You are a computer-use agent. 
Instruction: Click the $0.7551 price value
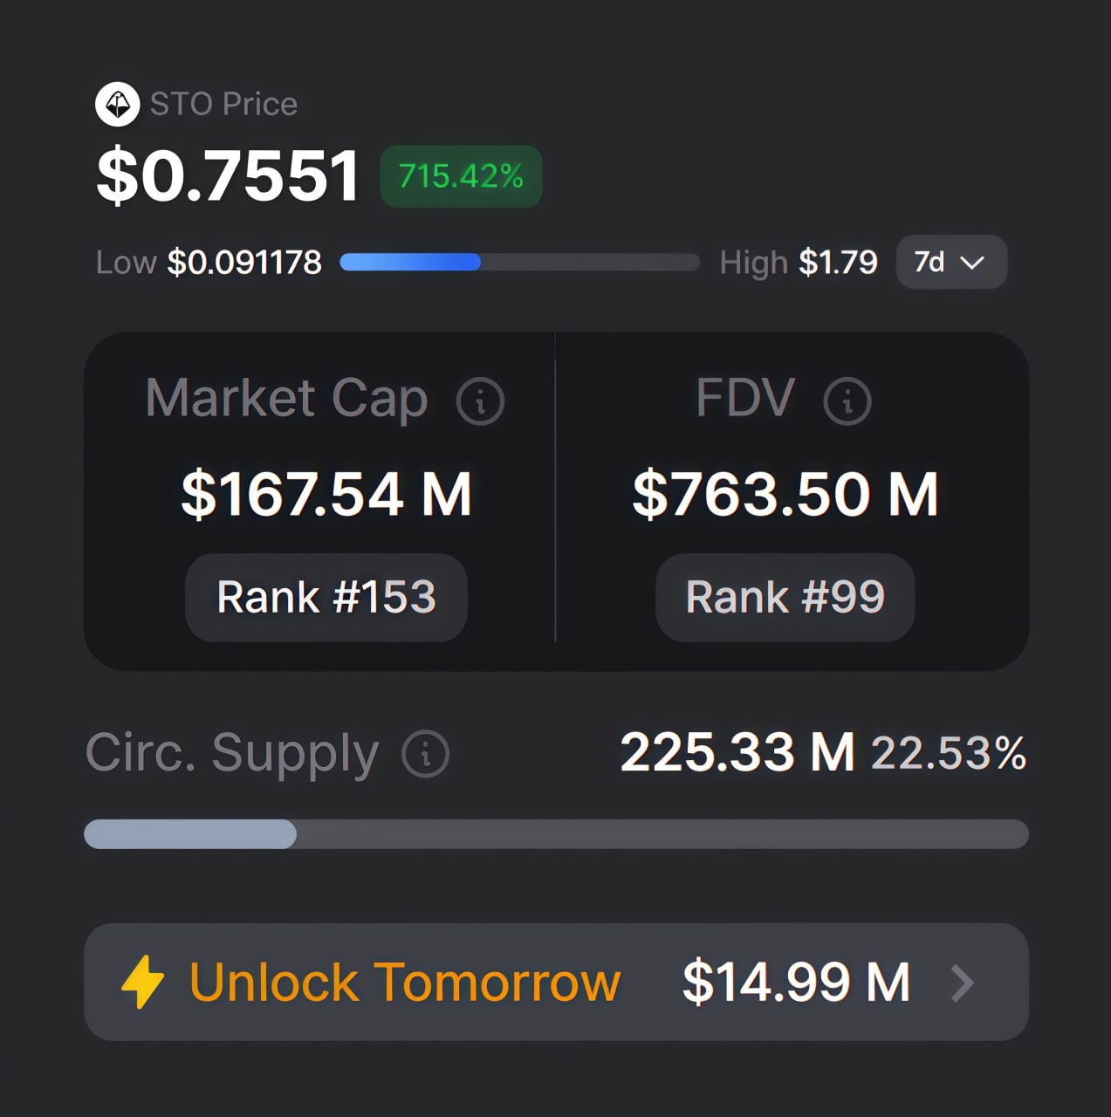coord(228,176)
